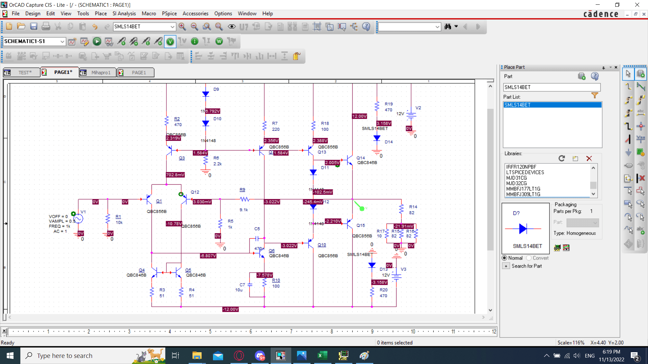Select MJD31CG in the Libraries list

click(516, 178)
